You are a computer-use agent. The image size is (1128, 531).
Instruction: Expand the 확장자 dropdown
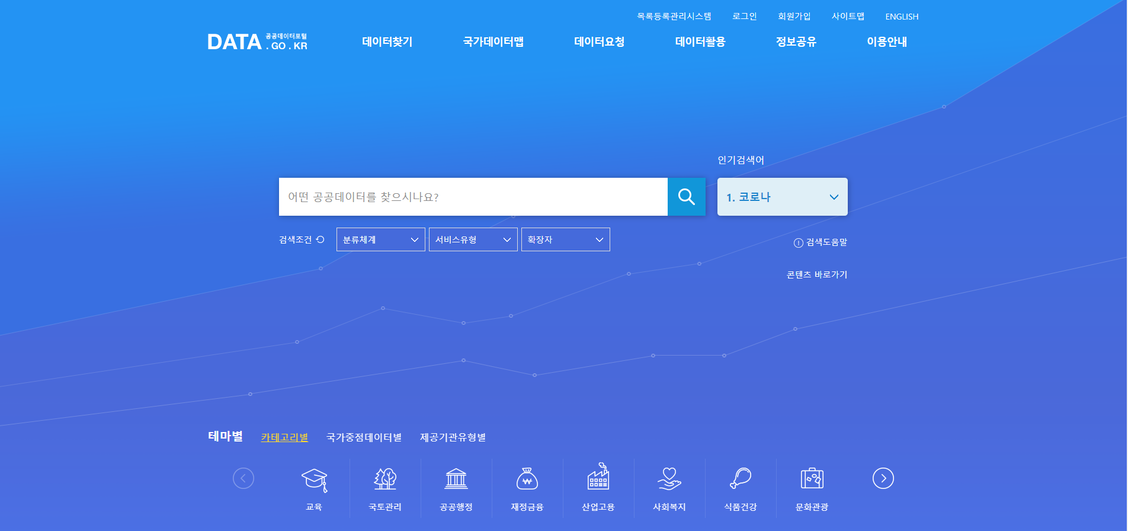566,239
